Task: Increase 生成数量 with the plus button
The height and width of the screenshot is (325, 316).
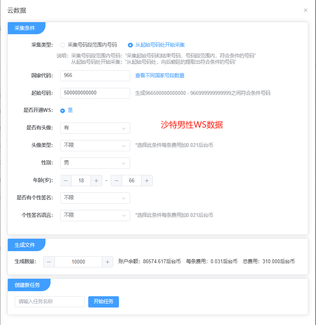Action: [x=107, y=262]
